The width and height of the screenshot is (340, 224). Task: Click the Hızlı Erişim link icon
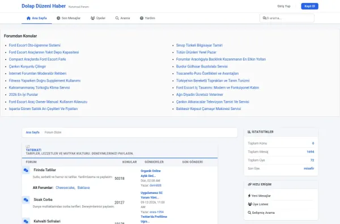249,184
